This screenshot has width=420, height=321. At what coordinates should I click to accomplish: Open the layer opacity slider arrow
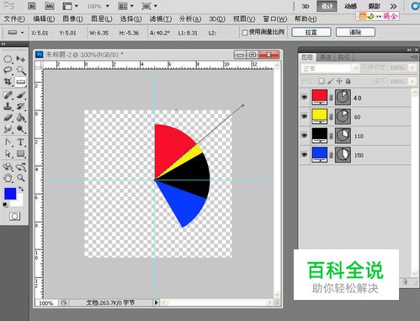pyautogui.click(x=412, y=68)
